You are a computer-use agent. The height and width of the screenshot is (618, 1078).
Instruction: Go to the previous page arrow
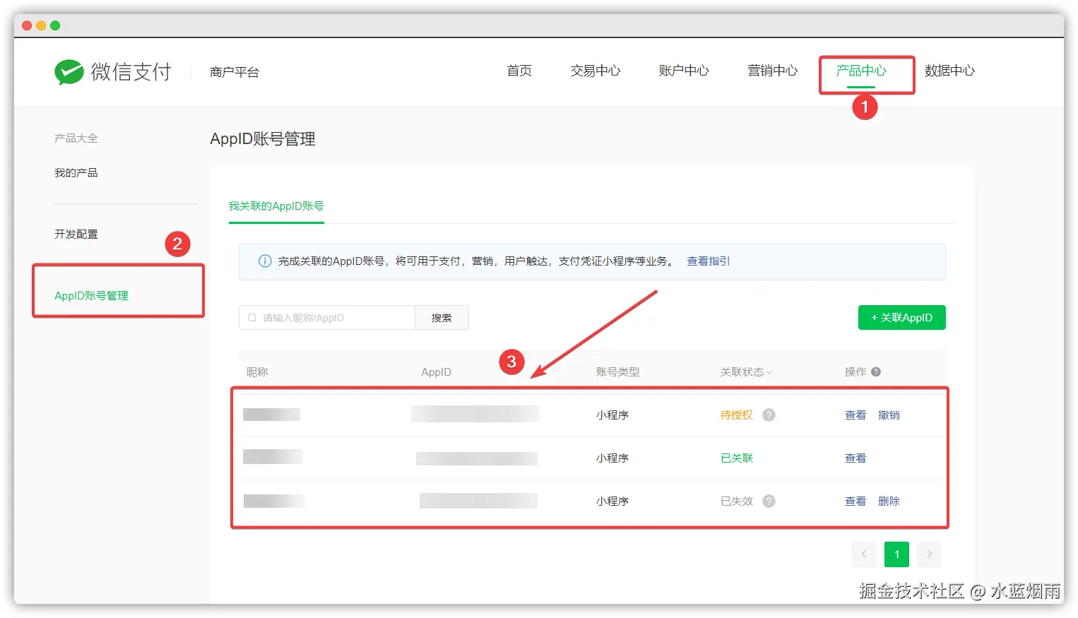click(864, 554)
